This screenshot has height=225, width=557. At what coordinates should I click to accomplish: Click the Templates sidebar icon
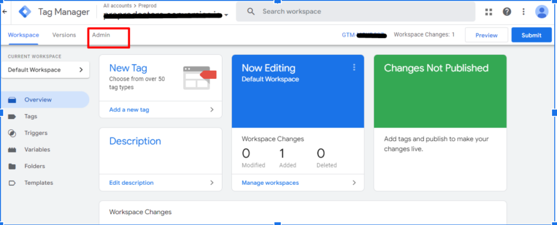12,183
